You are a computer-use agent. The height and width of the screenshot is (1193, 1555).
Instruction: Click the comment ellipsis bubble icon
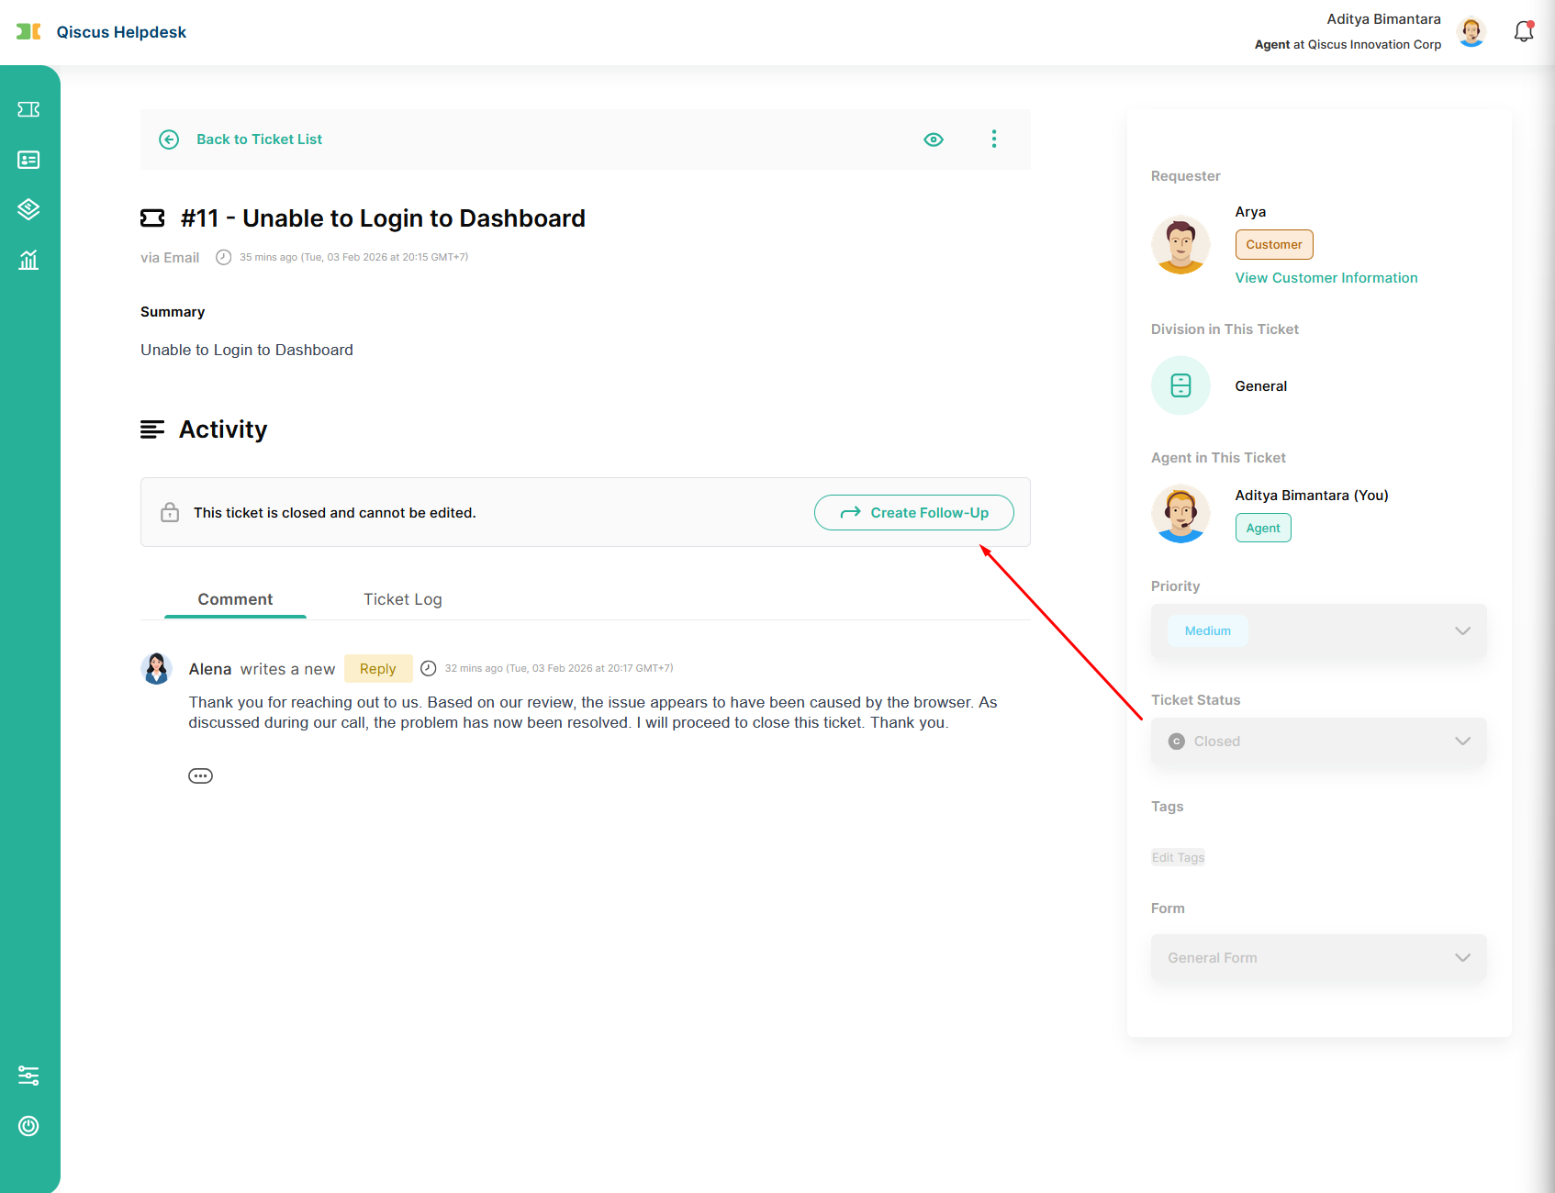(200, 776)
